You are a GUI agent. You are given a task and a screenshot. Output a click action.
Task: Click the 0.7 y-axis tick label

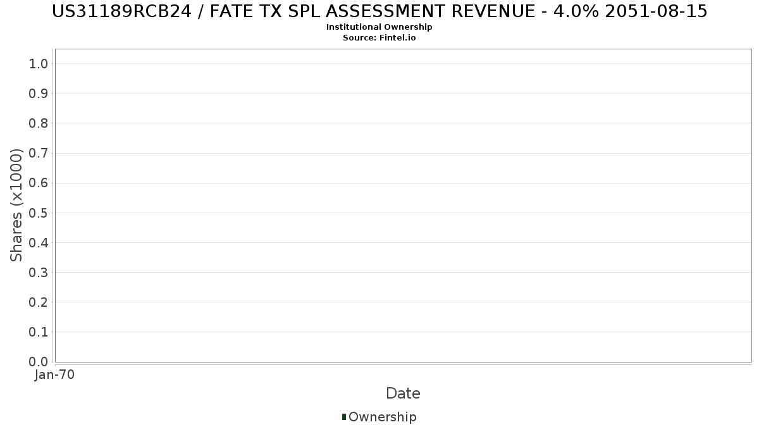click(x=39, y=153)
